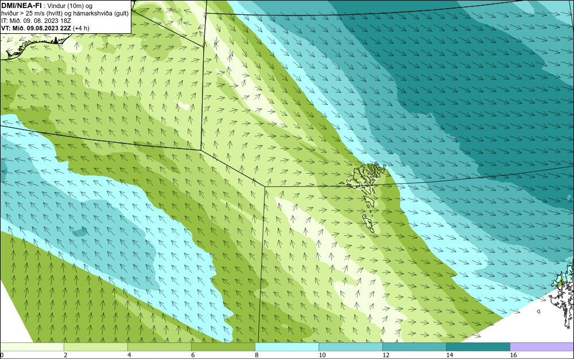Click the DMI/NEA-FI title text
The height and width of the screenshot is (359, 574).
pyautogui.click(x=21, y=5)
